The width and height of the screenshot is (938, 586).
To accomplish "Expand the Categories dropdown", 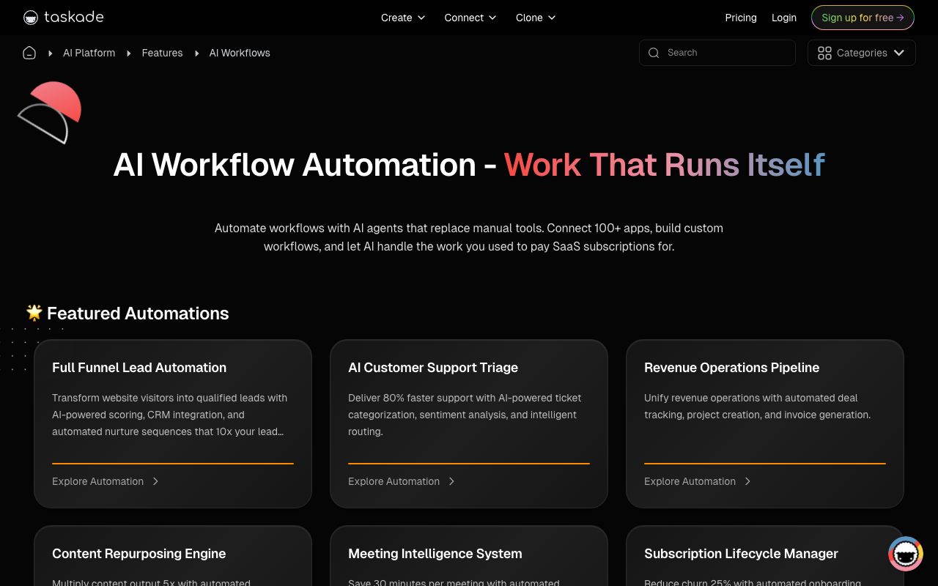I will pos(898,53).
